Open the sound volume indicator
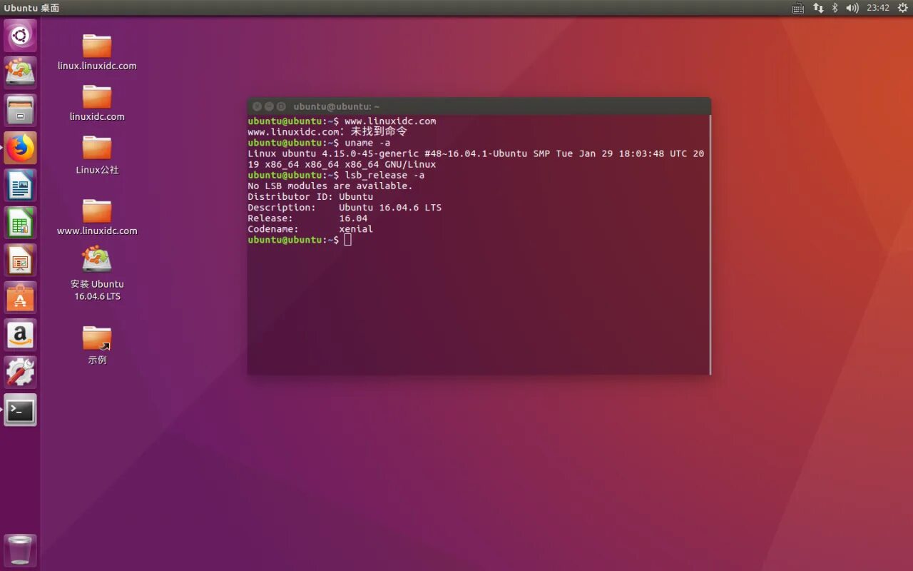The height and width of the screenshot is (571, 913). pyautogui.click(x=852, y=8)
